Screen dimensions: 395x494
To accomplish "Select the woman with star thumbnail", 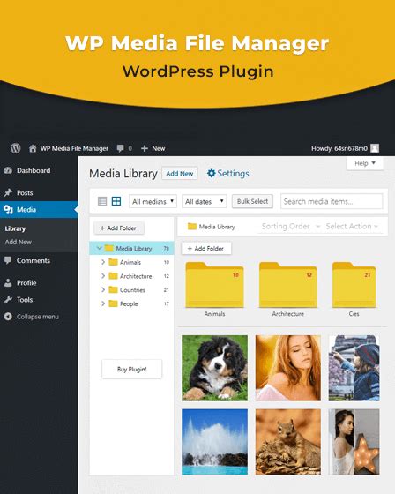I will tap(354, 442).
